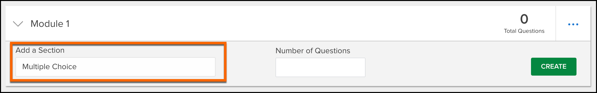The image size is (597, 93).
Task: Click the Number of Questions label
Action: (x=313, y=51)
